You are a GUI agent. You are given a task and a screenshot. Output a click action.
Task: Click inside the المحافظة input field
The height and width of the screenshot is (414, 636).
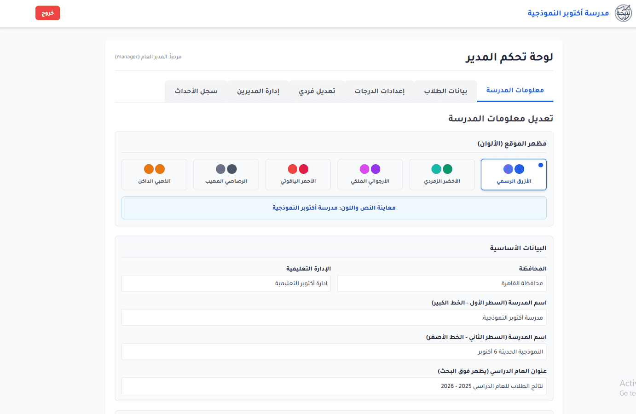click(x=442, y=283)
